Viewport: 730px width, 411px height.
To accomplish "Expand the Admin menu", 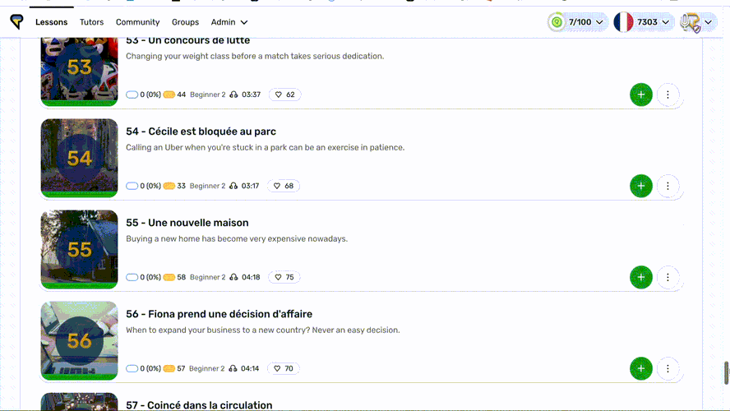I will click(x=229, y=22).
